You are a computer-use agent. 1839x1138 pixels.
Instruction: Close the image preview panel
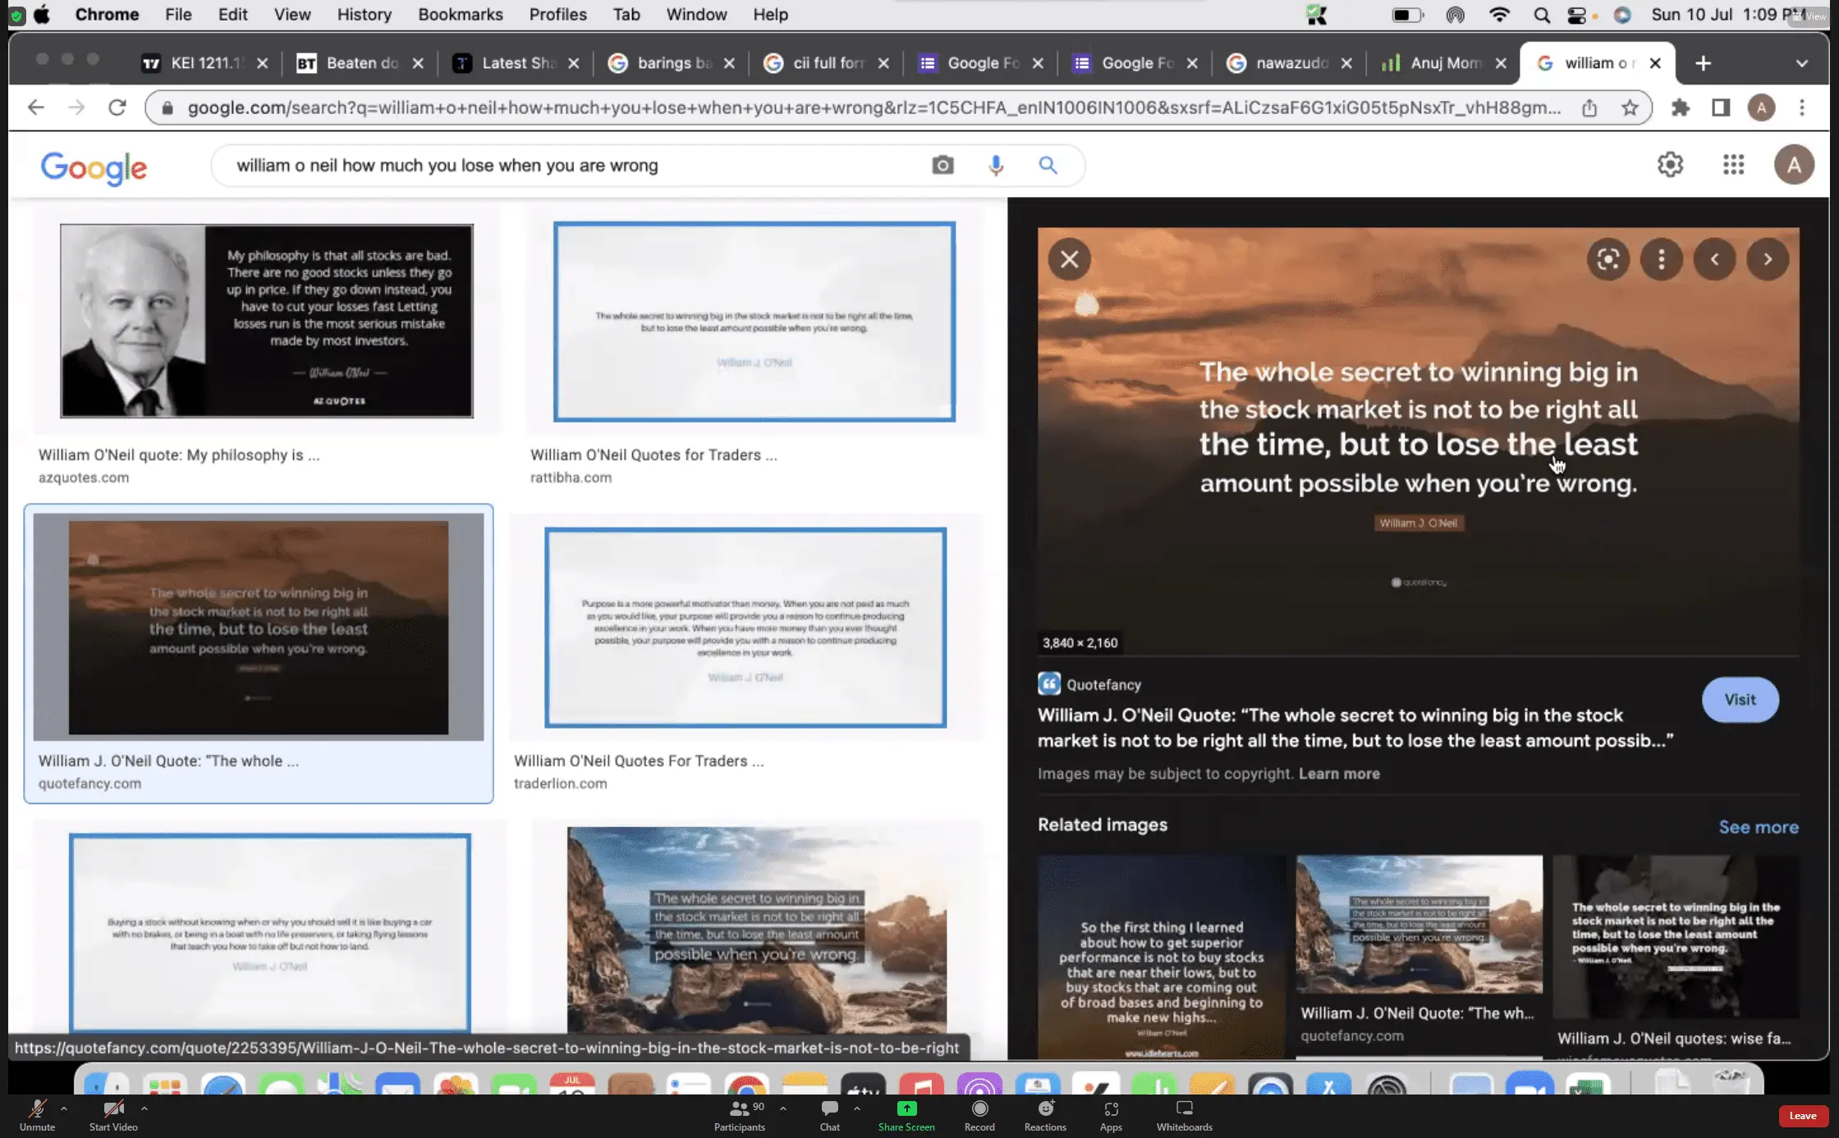(x=1069, y=259)
